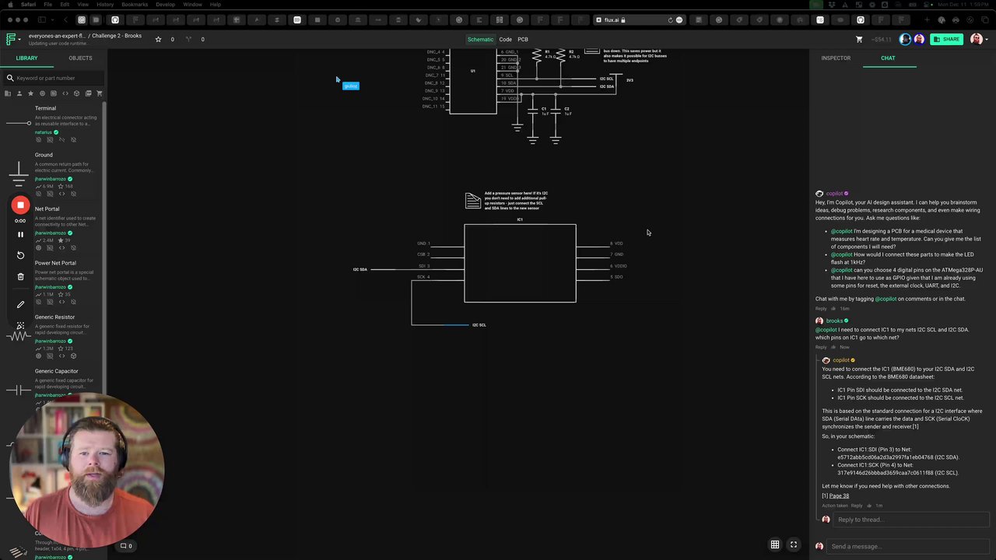Image resolution: width=996 pixels, height=560 pixels.
Task: Select the IC1 component body on schematic
Action: point(520,263)
